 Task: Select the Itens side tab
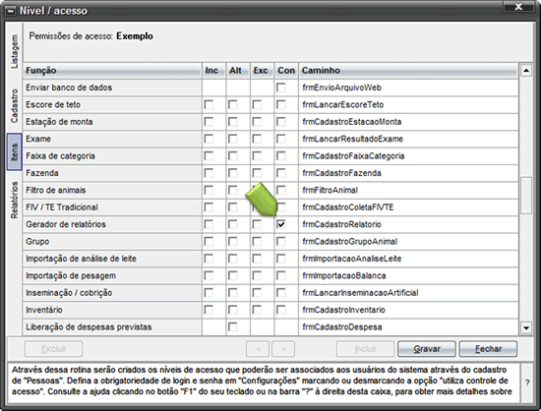pos(14,151)
